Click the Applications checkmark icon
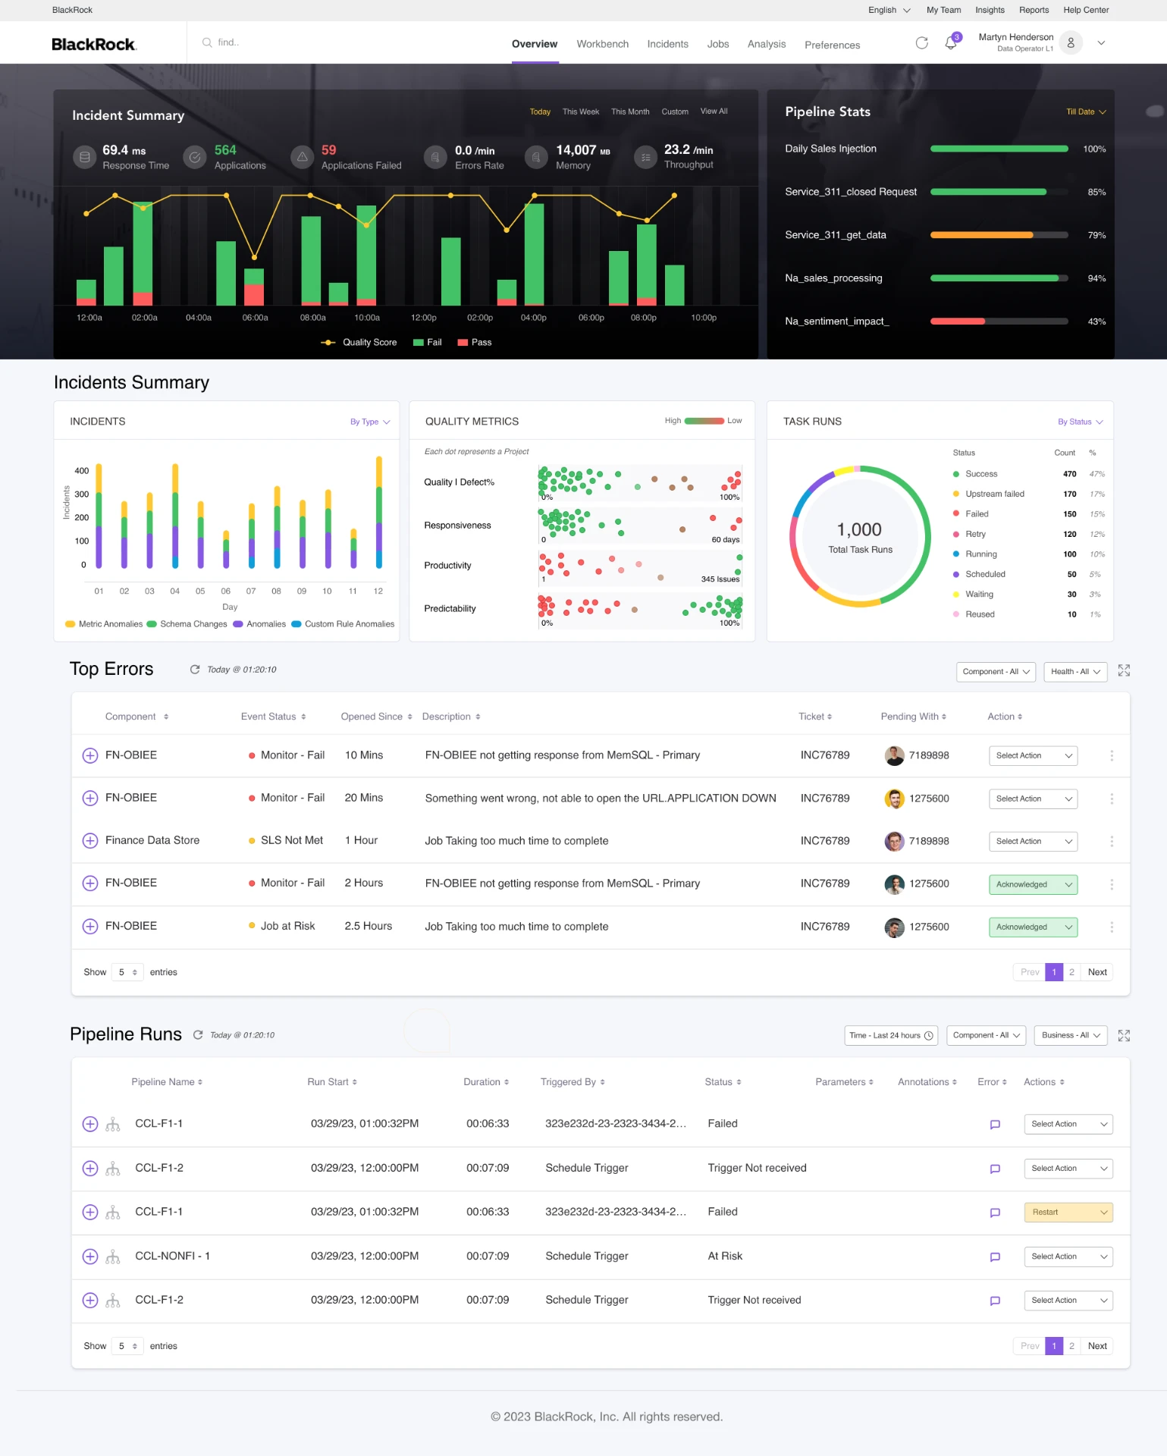This screenshot has height=1456, width=1167. (x=195, y=157)
